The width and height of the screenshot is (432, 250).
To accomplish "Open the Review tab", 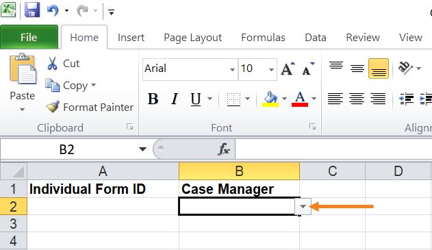I will pos(363,37).
